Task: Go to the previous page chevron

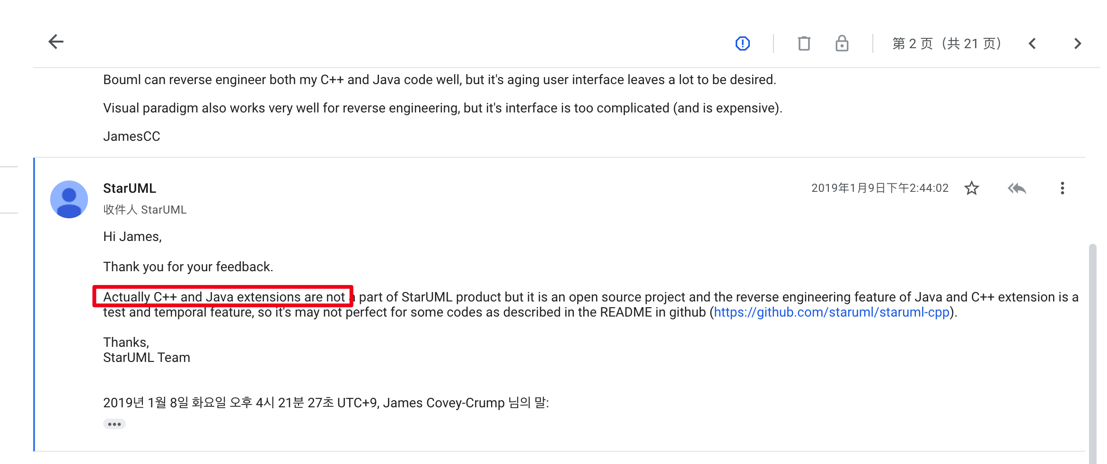Action: click(1032, 43)
